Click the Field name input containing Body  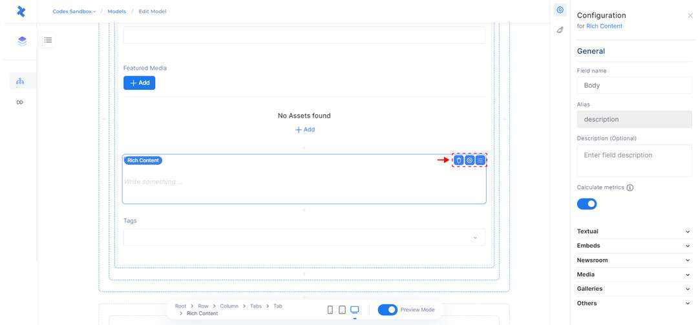635,85
